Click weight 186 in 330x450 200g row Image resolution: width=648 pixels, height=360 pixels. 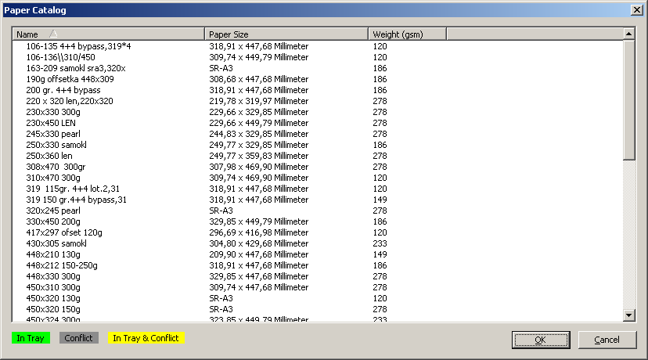380,221
